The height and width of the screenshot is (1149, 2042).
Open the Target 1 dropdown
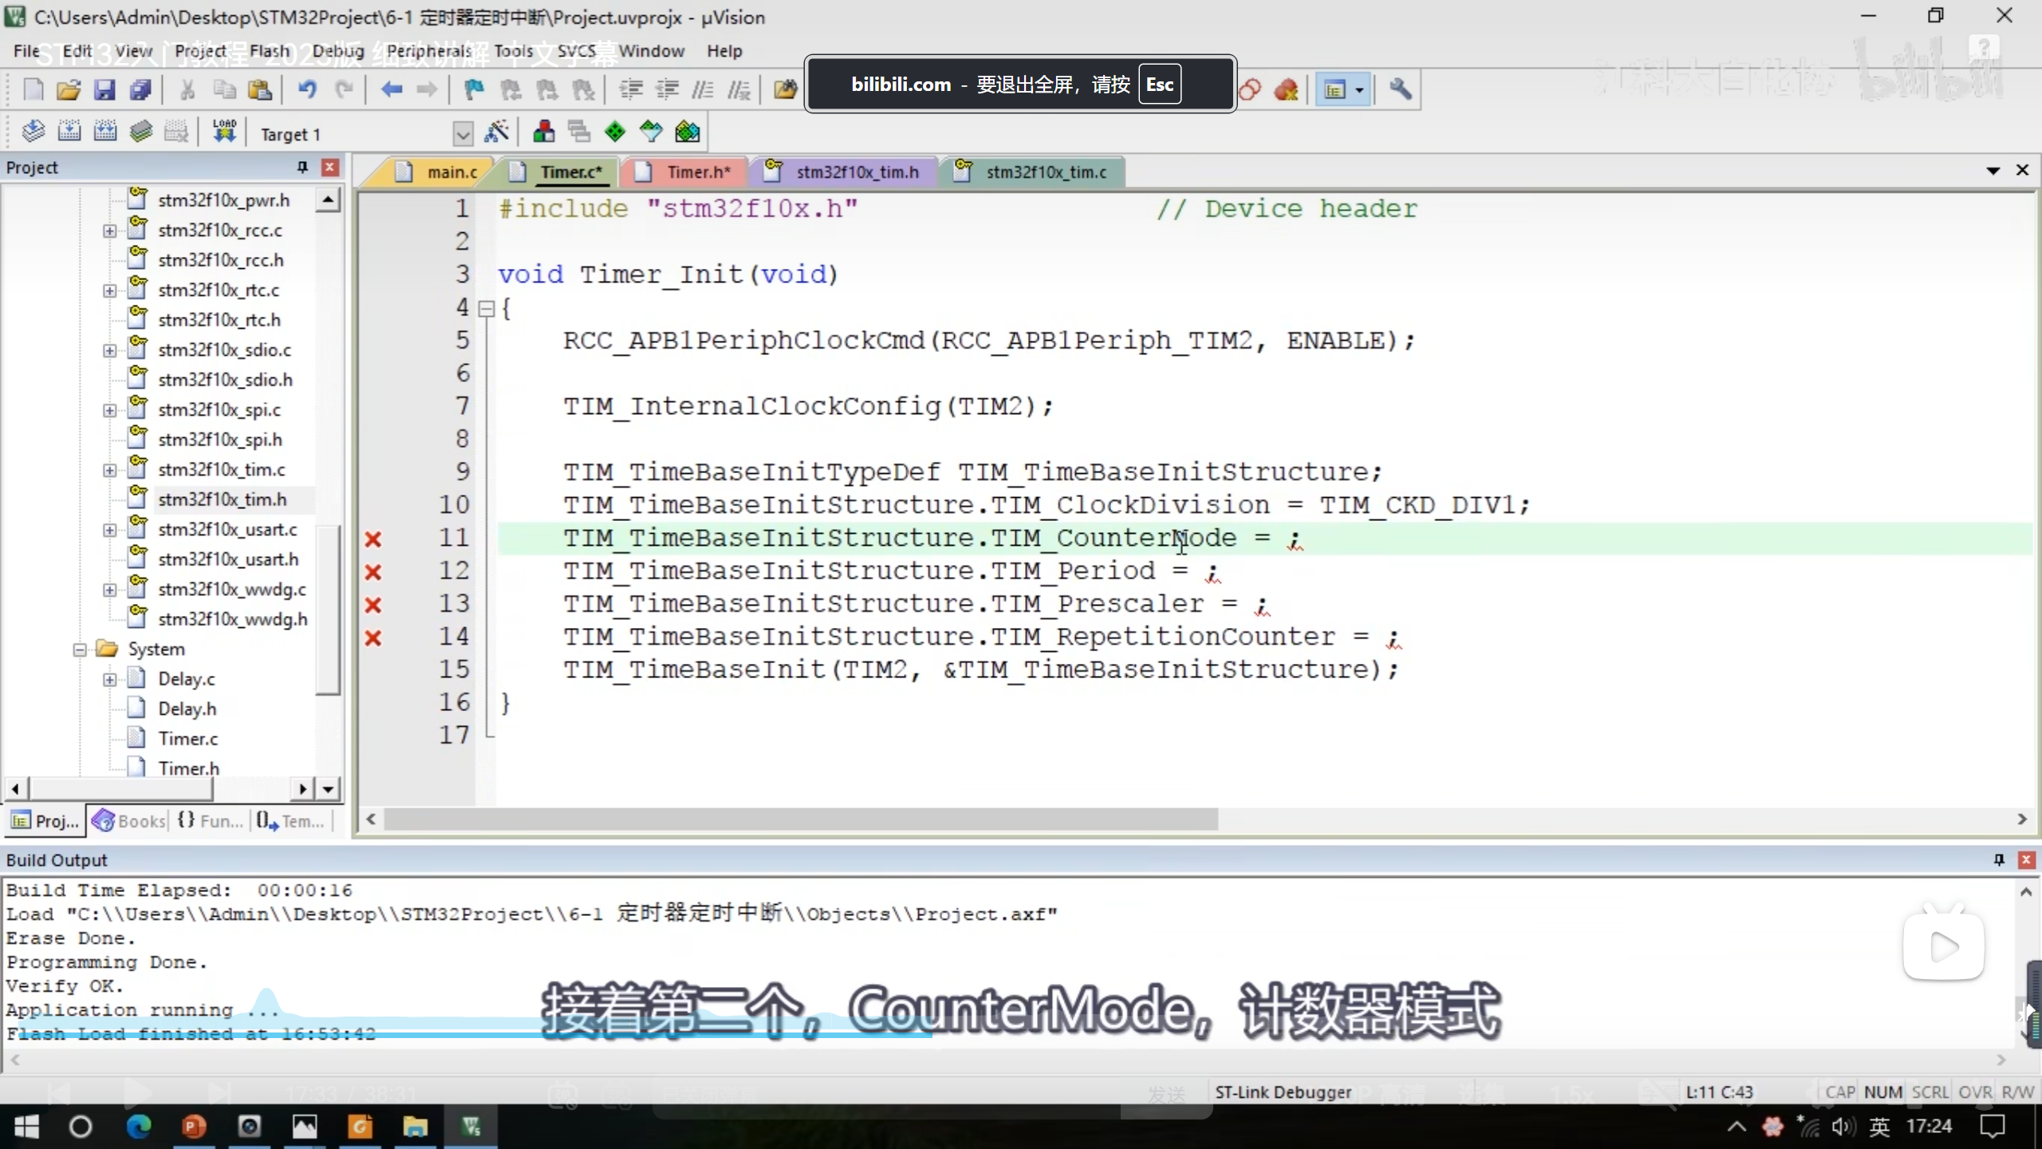(x=463, y=134)
